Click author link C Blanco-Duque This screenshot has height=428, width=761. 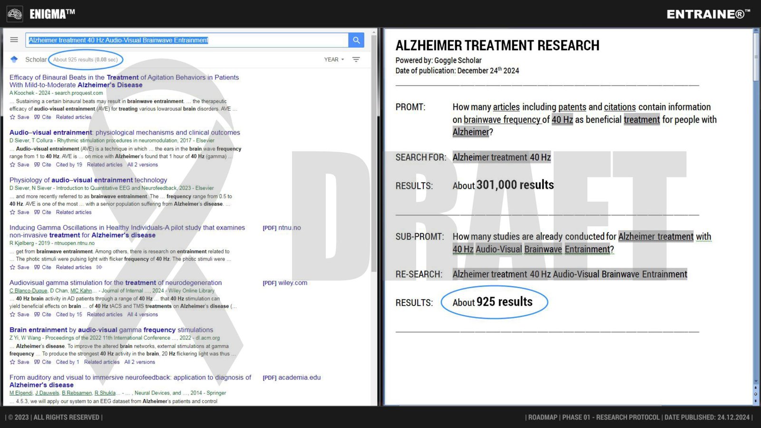pos(29,291)
